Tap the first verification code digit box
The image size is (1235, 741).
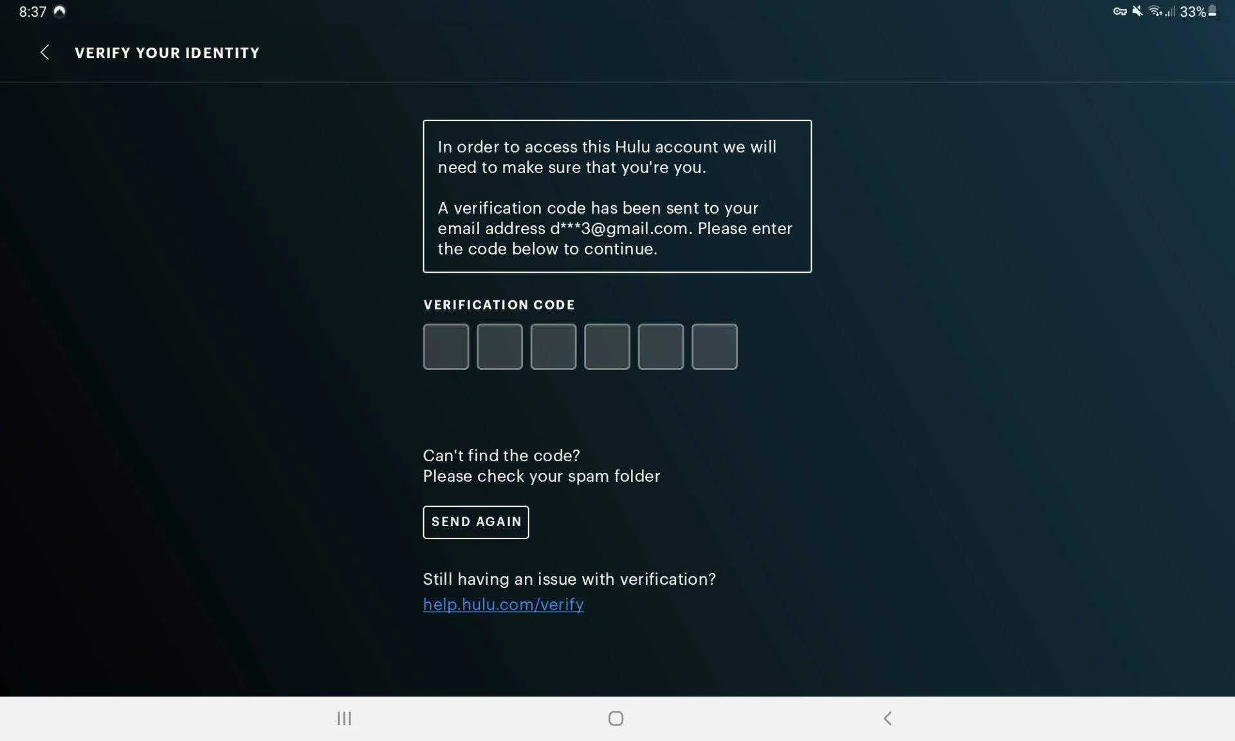(x=446, y=347)
